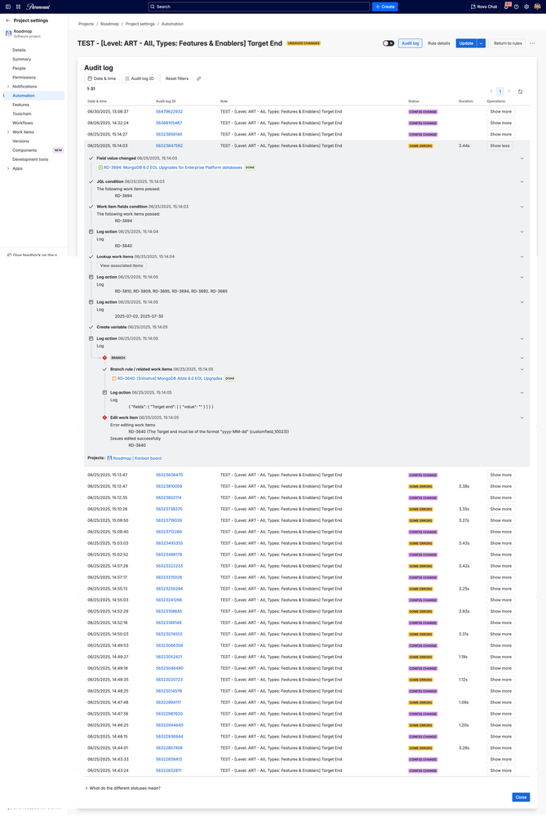This screenshot has width=546, height=816.
Task: Switch to the Rule details tab
Action: point(437,43)
